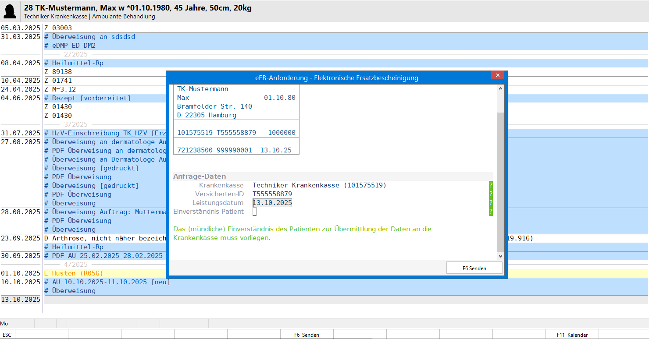
Task: Focus the Leistungsdatum date field
Action: 272,203
